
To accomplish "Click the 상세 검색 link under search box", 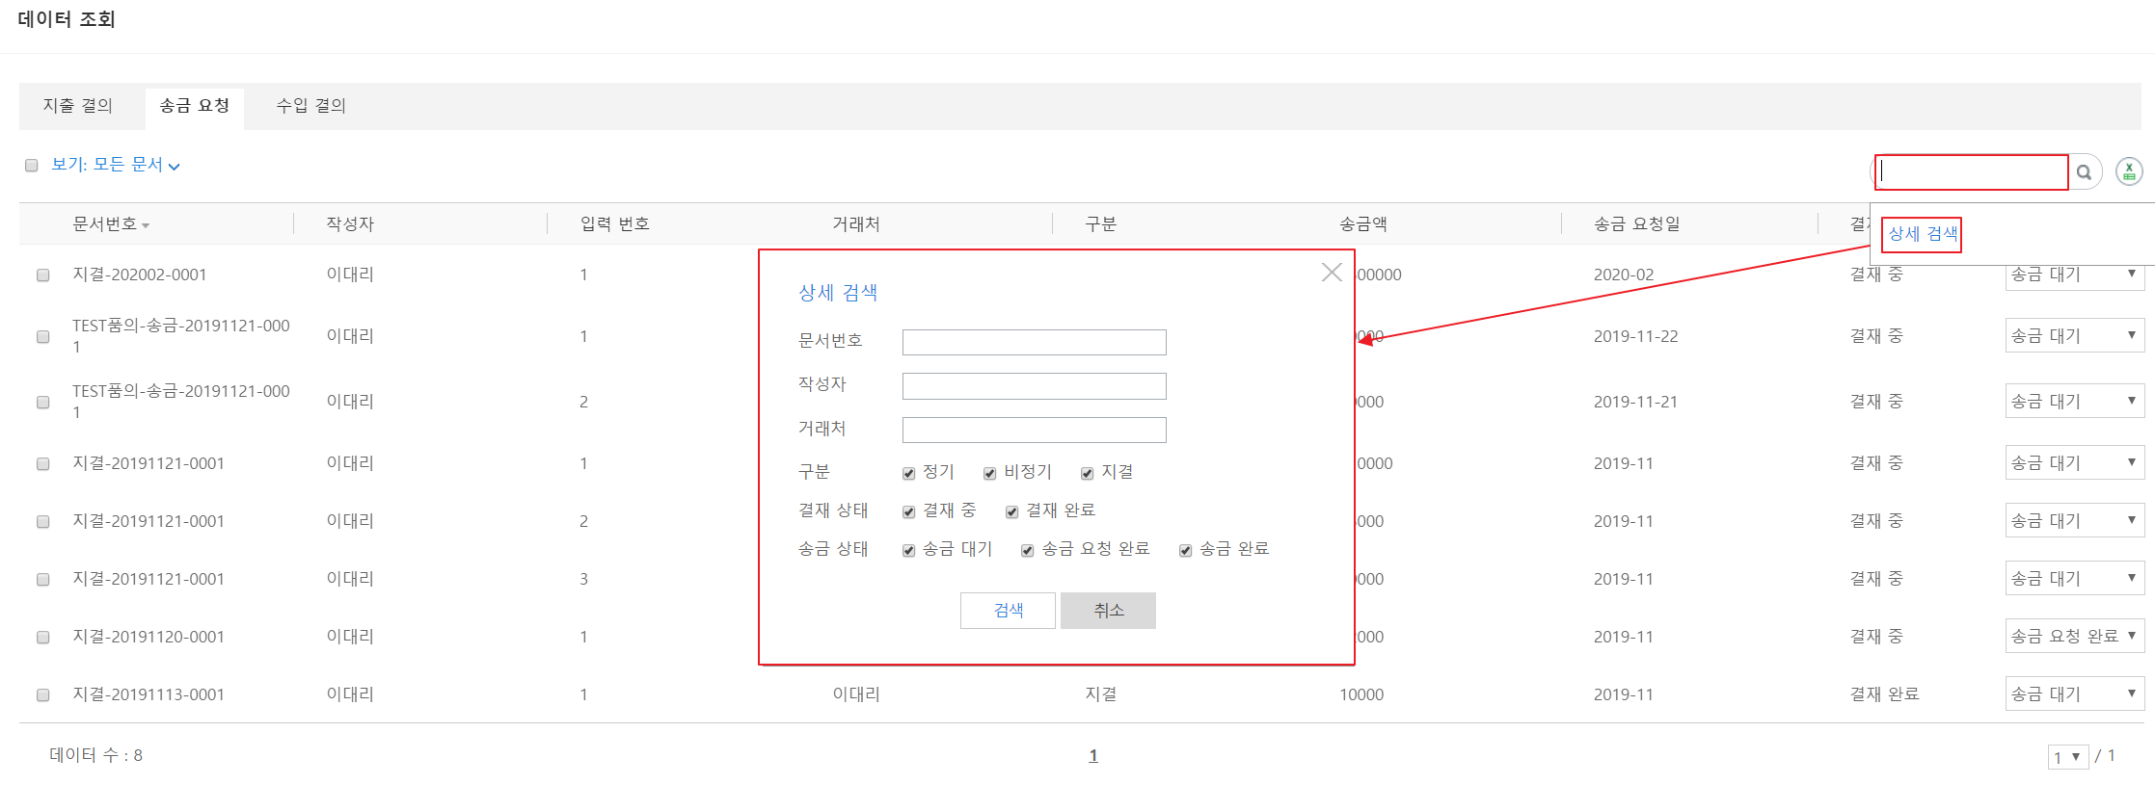I will point(1922,234).
